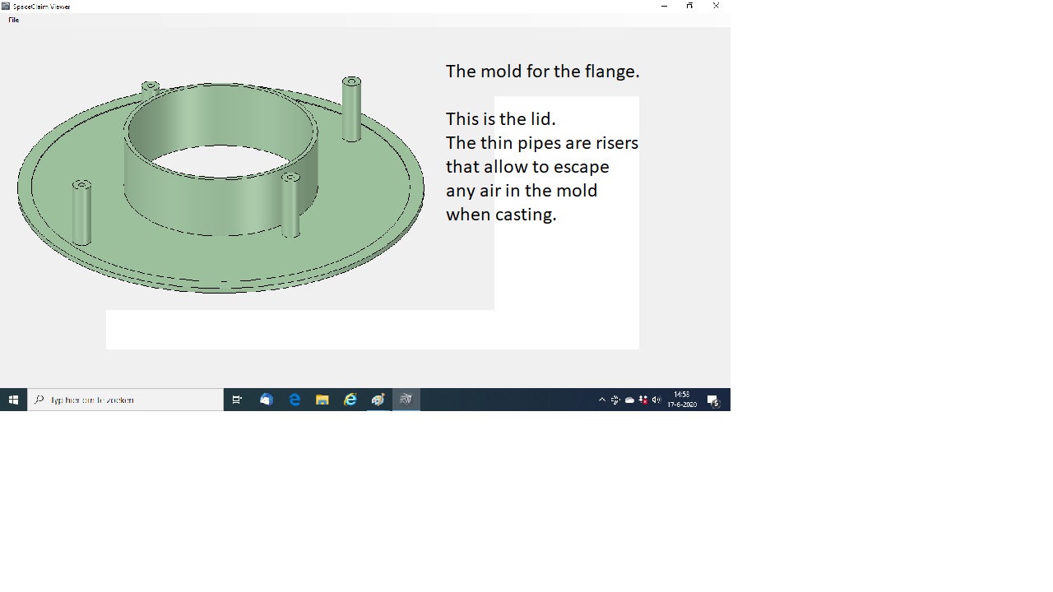Click the taskbar icon left of Edge
Screen dimensions: 1053x592
pyautogui.click(x=266, y=400)
